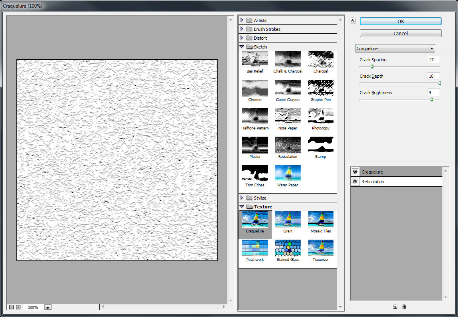Click the Crack Depth value field

pyautogui.click(x=433, y=76)
